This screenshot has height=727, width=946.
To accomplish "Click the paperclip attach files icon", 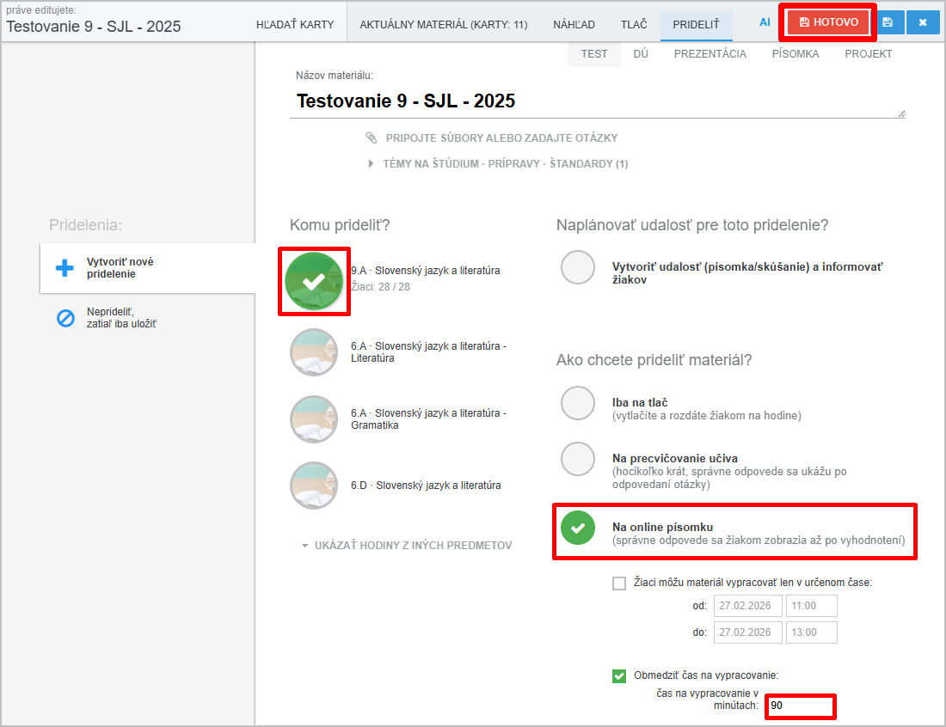I will (372, 137).
